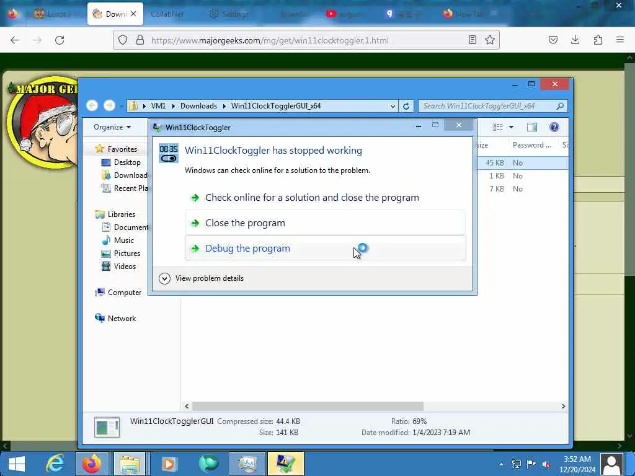Click Explorer horizontal scrollbar thumb
Screen dimensions: 635x476
(308, 406)
